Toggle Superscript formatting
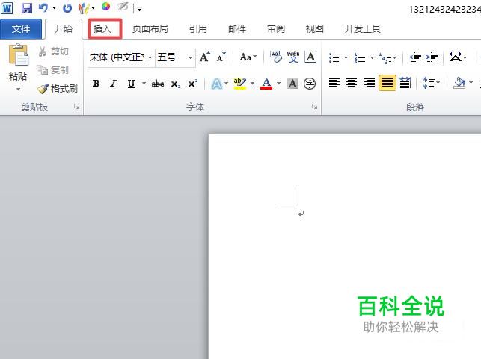 [x=193, y=84]
